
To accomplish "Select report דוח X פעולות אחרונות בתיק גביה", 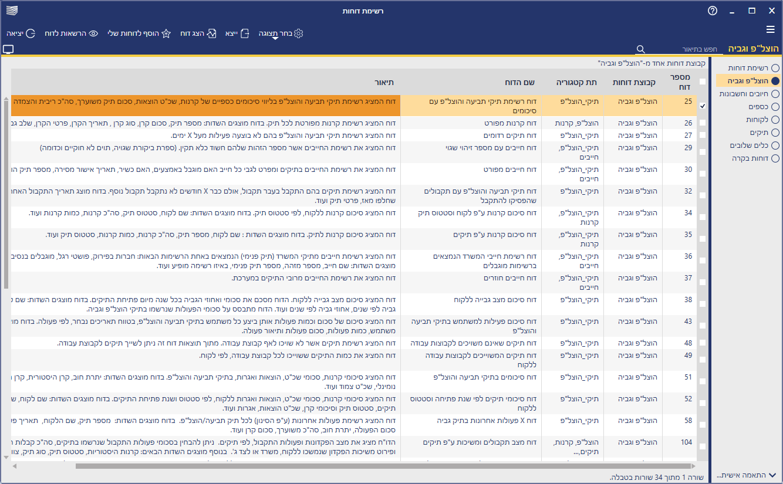I will (488, 421).
